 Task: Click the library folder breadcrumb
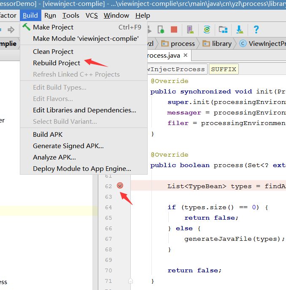[x=217, y=44]
